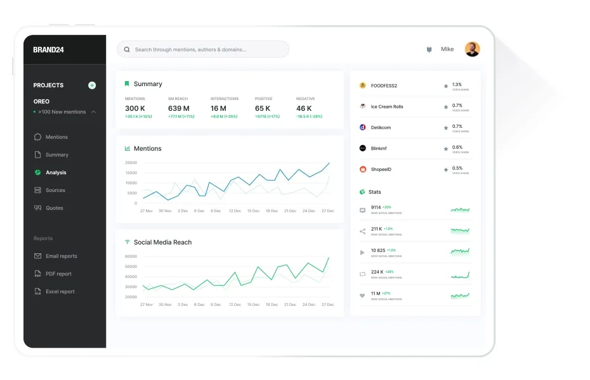Click the pie chart Analysis icon
Image resolution: width=590 pixels, height=380 pixels.
37,172
